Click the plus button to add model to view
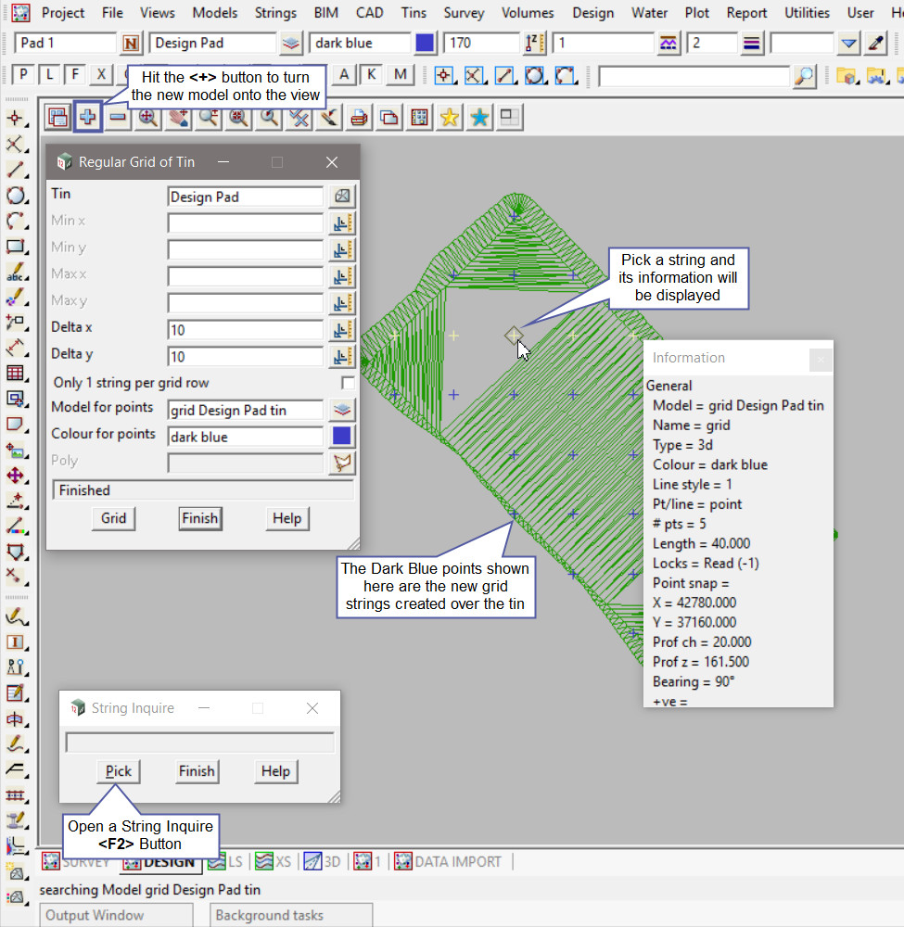Screen dimensions: 904x927 point(88,118)
